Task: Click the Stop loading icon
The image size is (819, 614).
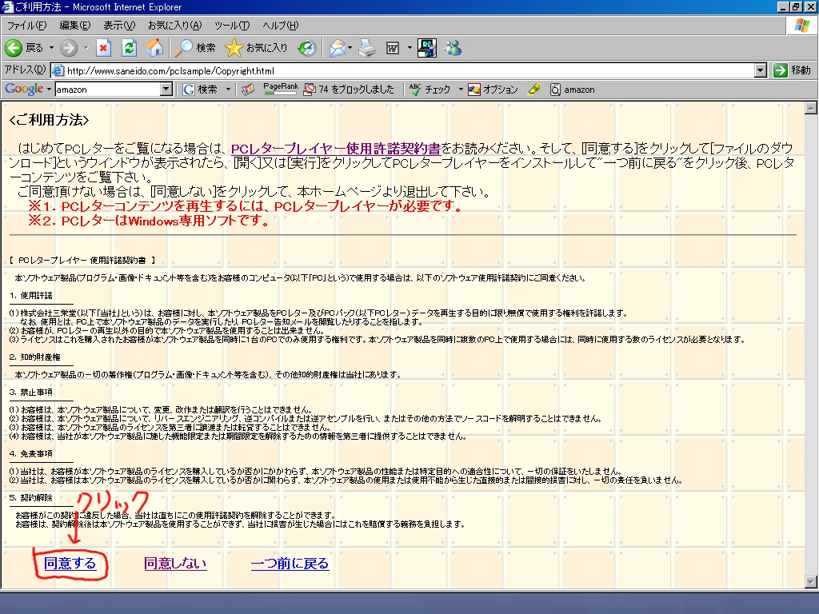Action: click(x=103, y=48)
